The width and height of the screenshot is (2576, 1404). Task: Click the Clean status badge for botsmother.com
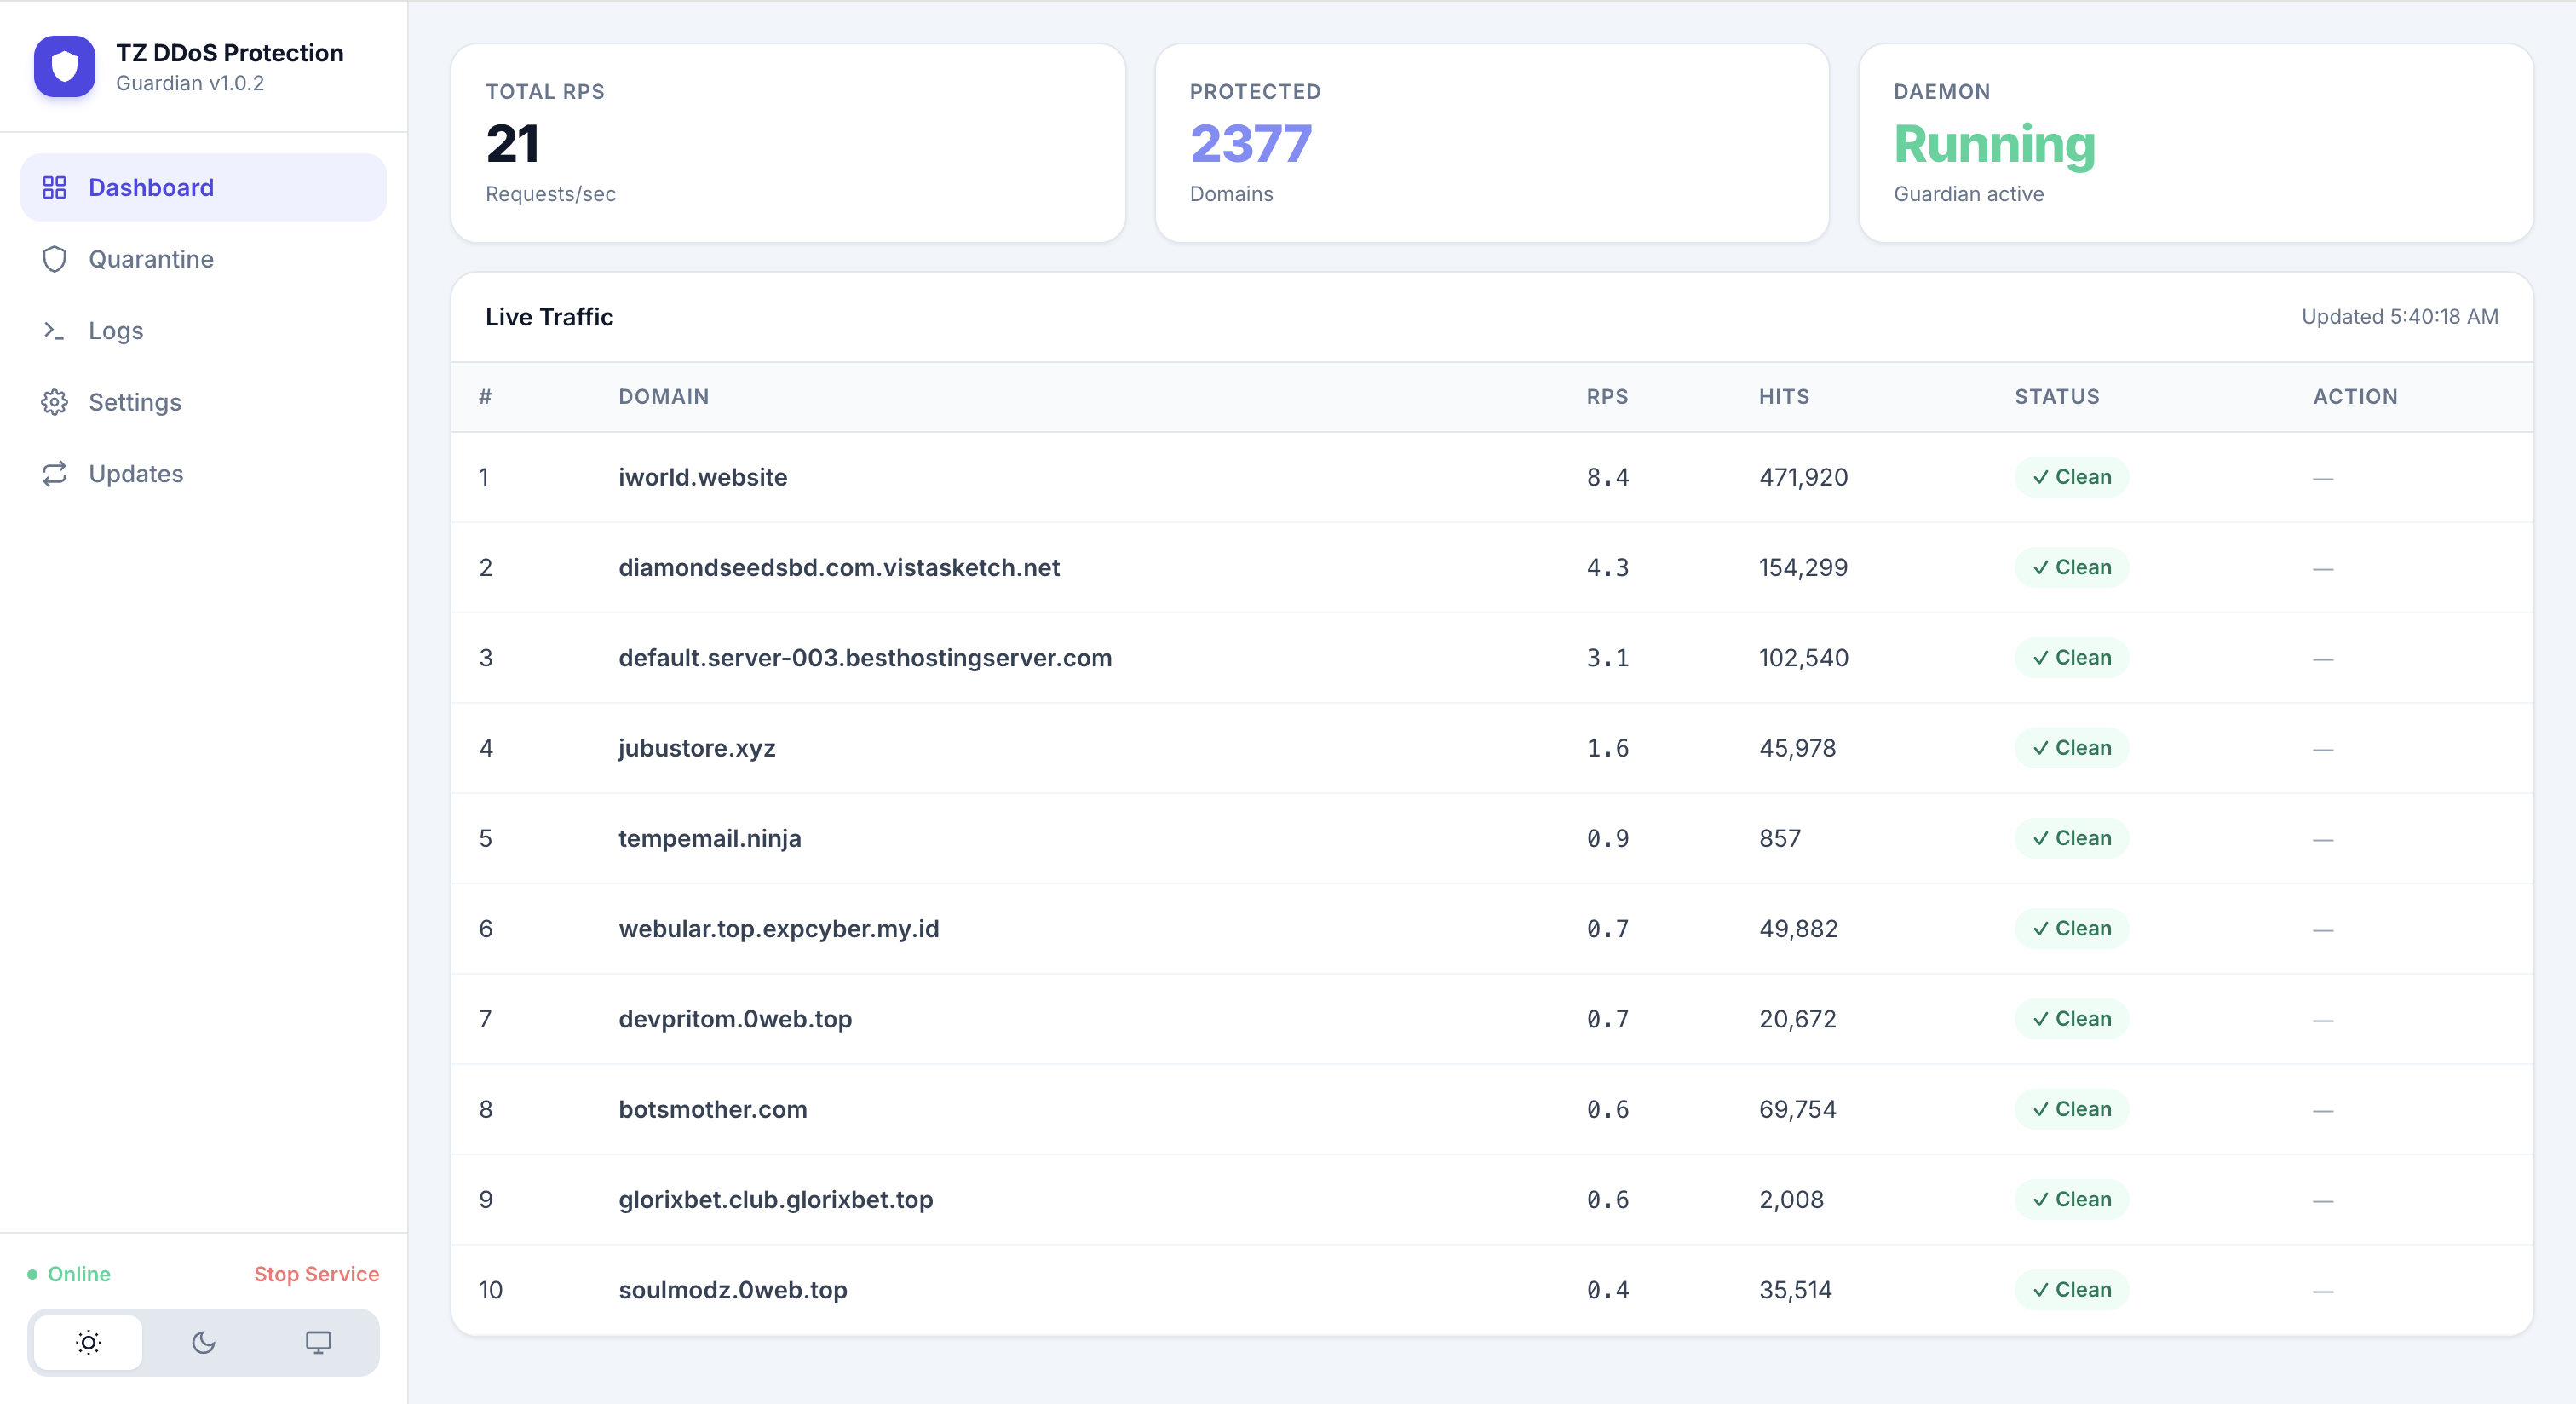pos(2071,1109)
